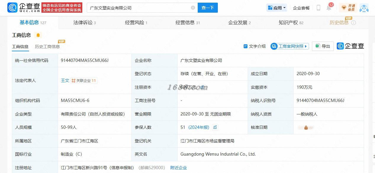375x173 pixels.
Task: Switch to 经营风险 tab
Action: [x=136, y=23]
